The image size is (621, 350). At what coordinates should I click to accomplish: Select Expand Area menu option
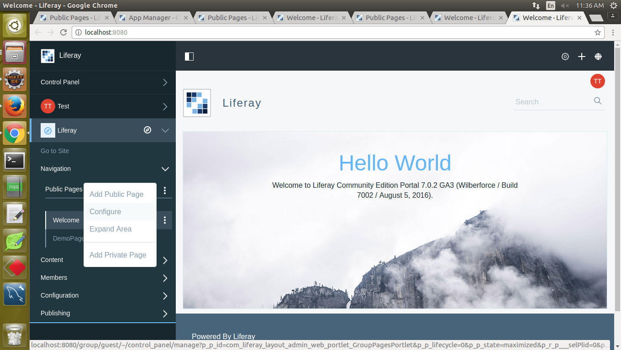[x=120, y=229]
